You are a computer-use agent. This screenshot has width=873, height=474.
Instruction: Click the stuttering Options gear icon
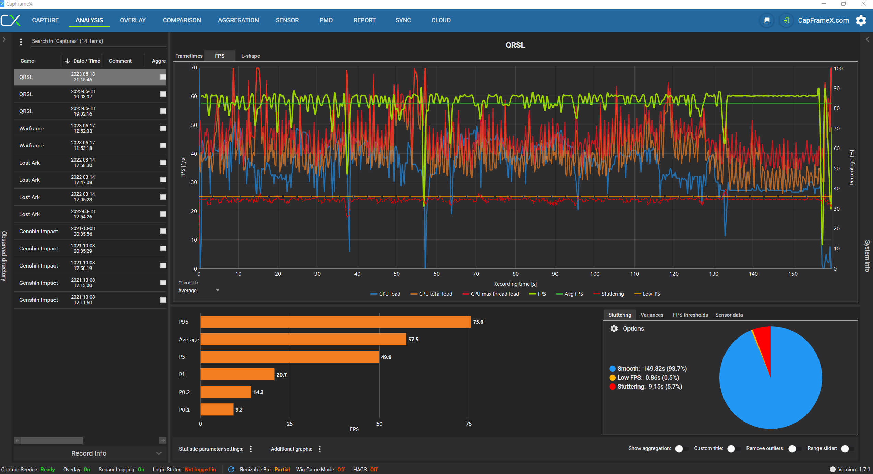tap(614, 329)
